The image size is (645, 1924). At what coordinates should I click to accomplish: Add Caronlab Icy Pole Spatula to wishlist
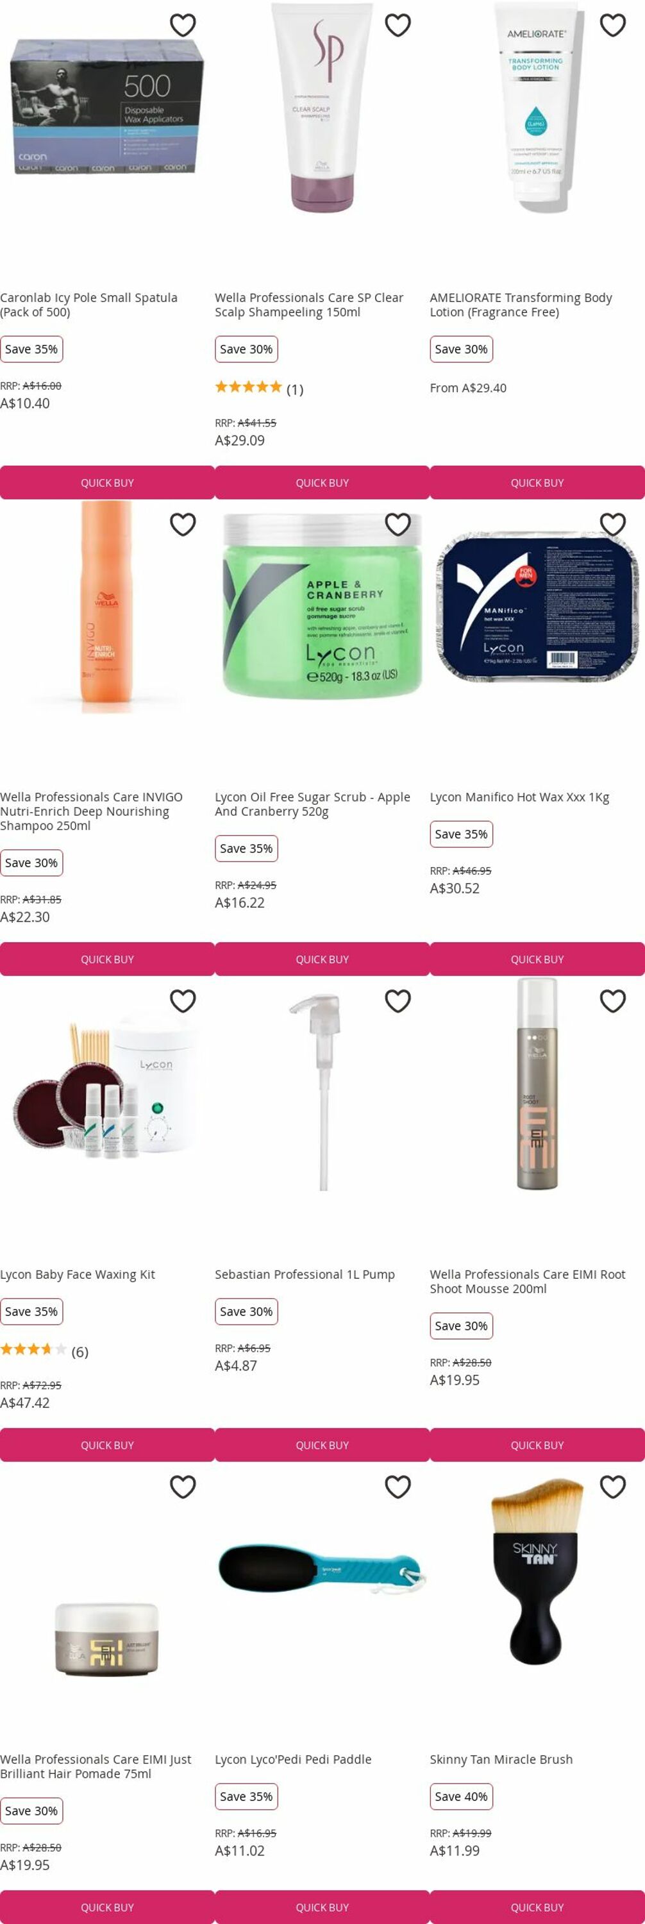tap(183, 26)
